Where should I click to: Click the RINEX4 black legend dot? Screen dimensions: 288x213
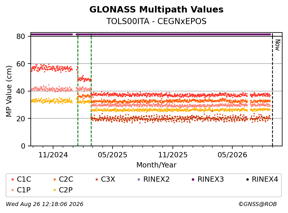(247, 179)
